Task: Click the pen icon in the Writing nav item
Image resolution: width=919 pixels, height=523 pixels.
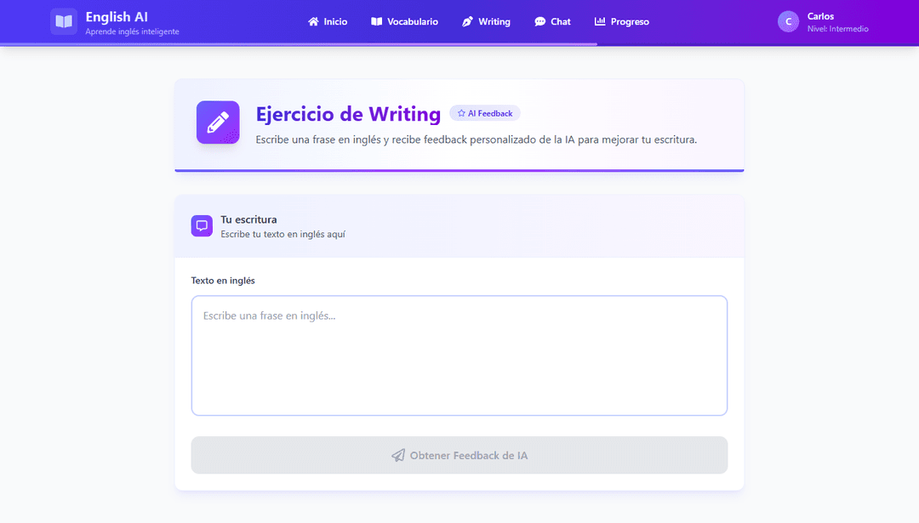Action: point(467,22)
